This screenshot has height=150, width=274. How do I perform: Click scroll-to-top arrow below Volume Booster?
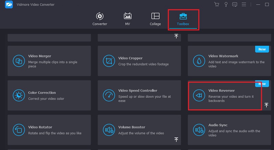pyautogui.click(x=176, y=139)
